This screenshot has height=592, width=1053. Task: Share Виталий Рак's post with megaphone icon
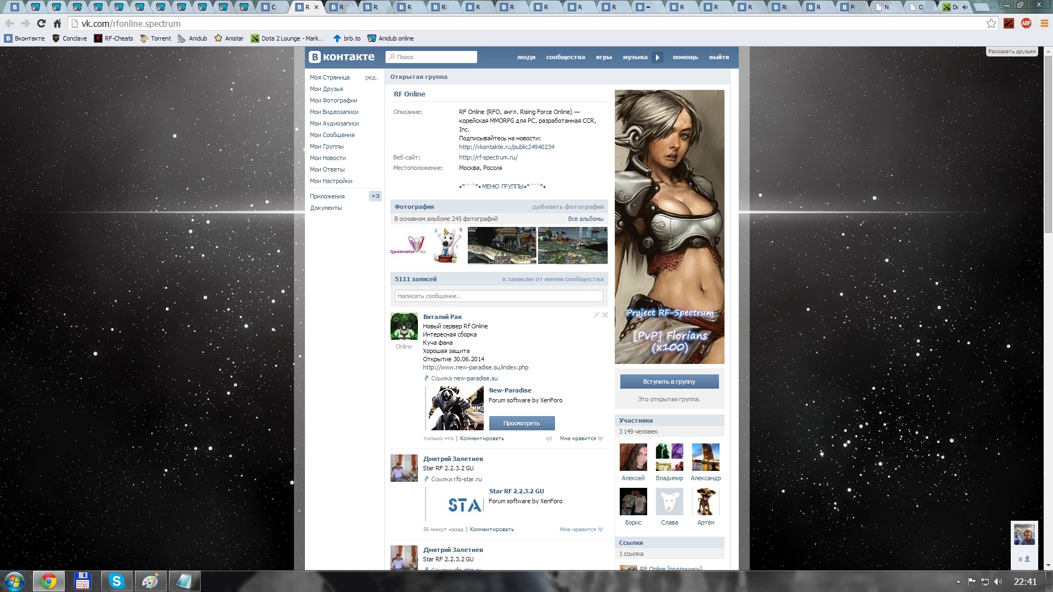click(548, 439)
